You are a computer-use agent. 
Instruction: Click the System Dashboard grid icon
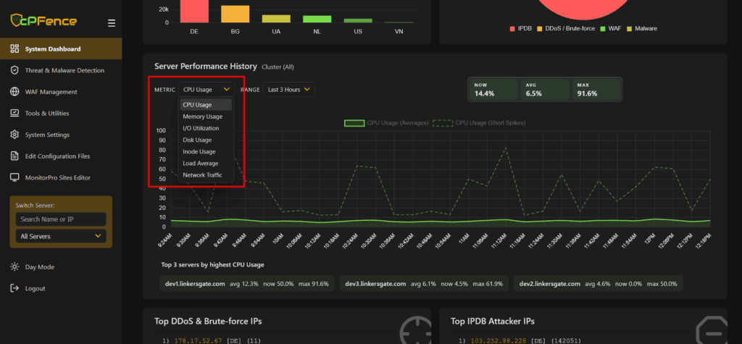point(14,49)
